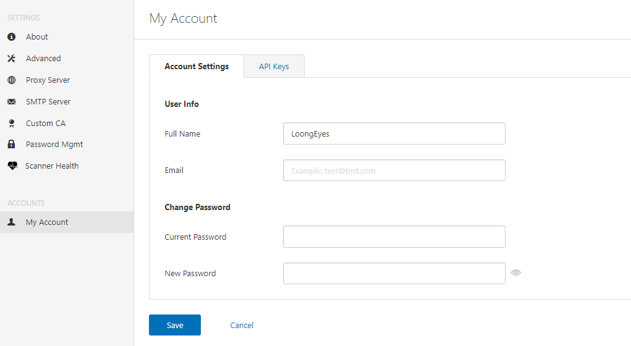631x346 pixels.
Task: Click the certificate ribbon icon for Custom CA
Action: (x=11, y=124)
